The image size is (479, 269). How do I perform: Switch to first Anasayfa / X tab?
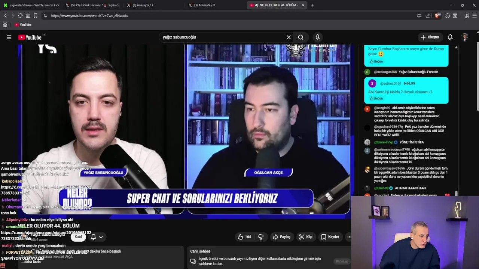[153, 5]
